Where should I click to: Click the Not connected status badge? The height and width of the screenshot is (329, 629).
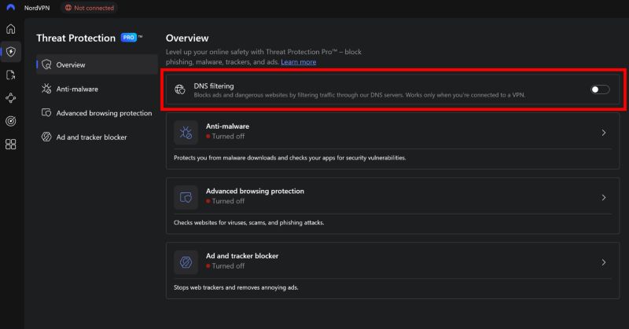[x=90, y=8]
